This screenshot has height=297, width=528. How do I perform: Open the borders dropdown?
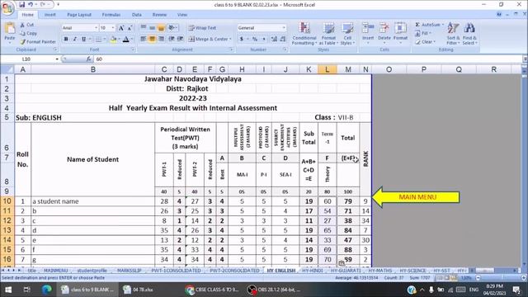tap(105, 40)
